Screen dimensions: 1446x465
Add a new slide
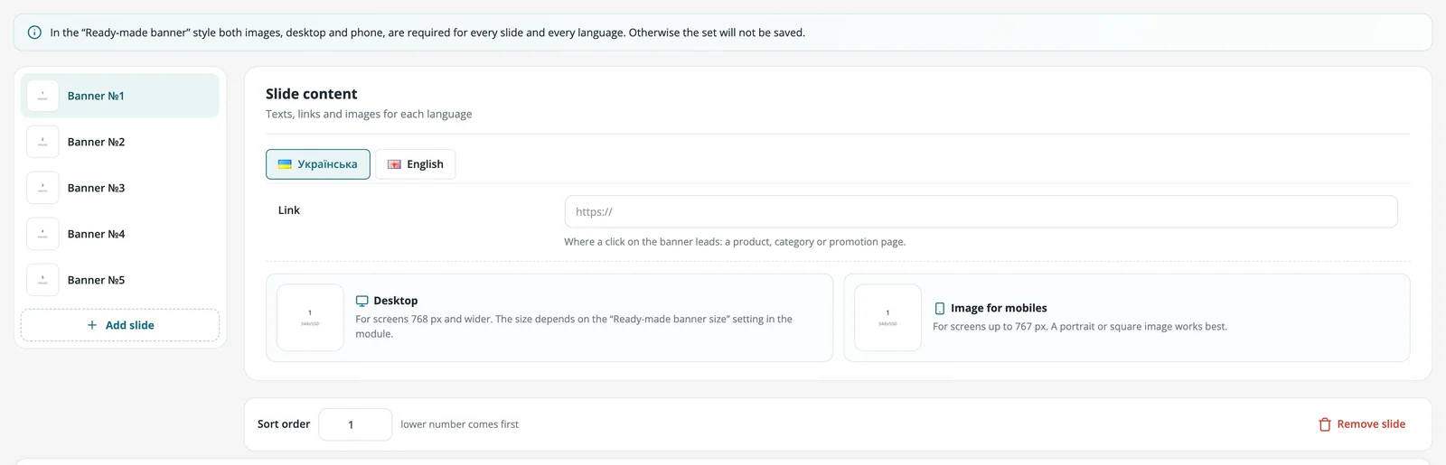point(120,325)
